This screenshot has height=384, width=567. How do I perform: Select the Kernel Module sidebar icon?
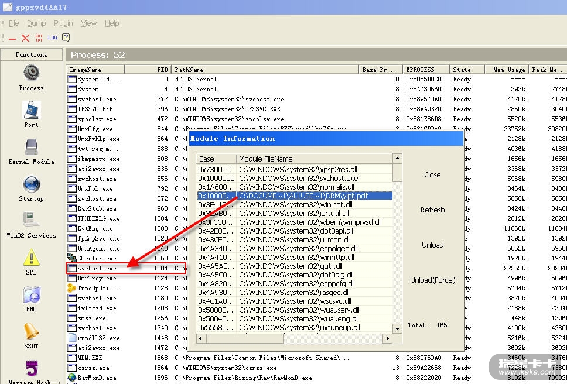(31, 148)
